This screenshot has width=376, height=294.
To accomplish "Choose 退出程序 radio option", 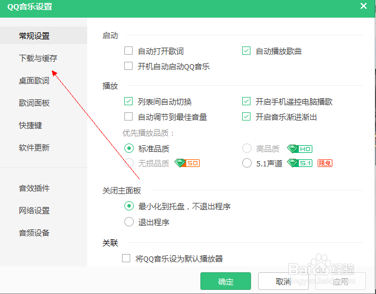I will coord(129,222).
